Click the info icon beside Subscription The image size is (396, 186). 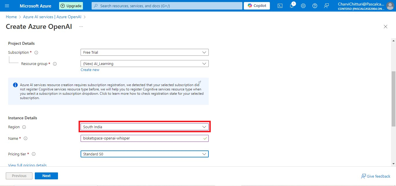(x=36, y=53)
